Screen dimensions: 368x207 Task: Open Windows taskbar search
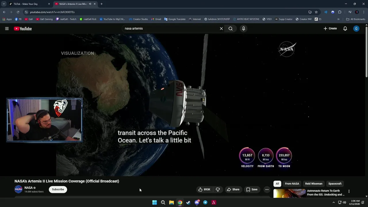coord(163,202)
